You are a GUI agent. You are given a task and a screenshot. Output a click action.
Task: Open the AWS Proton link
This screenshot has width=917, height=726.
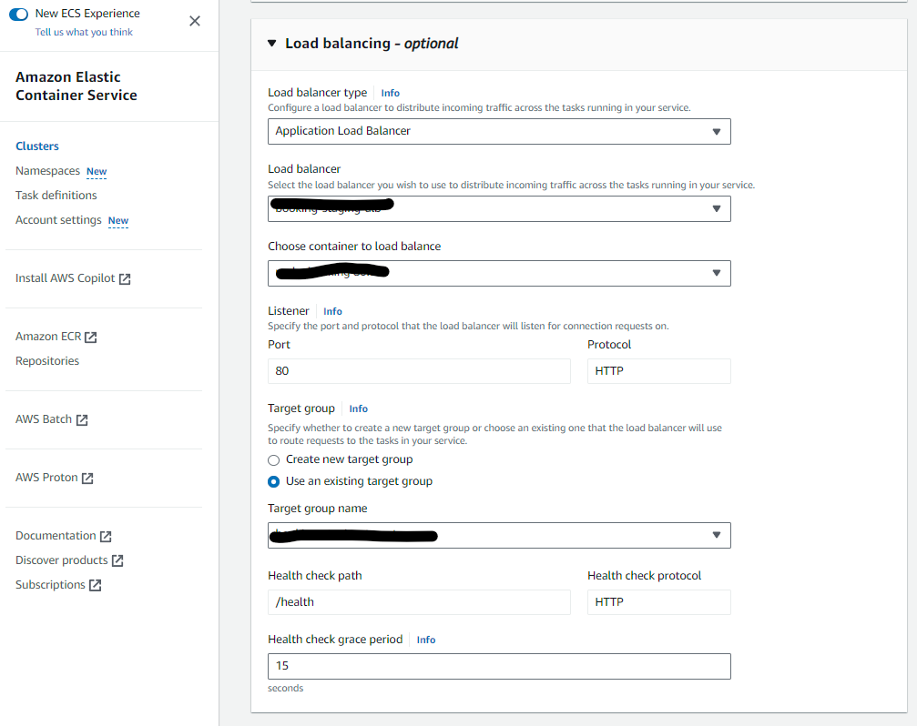(46, 478)
